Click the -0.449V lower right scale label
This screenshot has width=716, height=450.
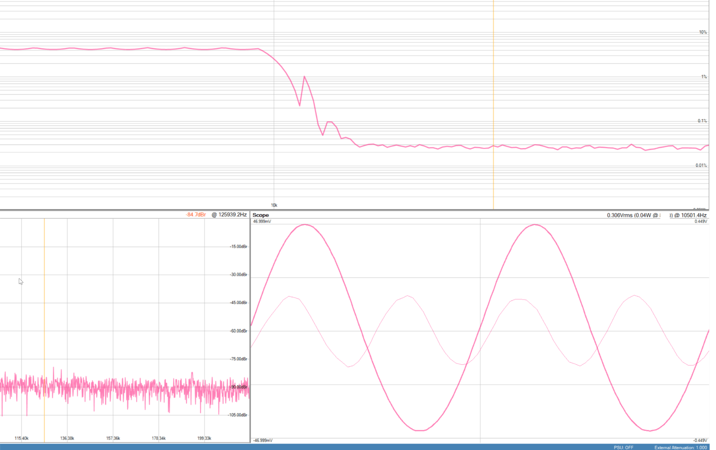coord(700,440)
